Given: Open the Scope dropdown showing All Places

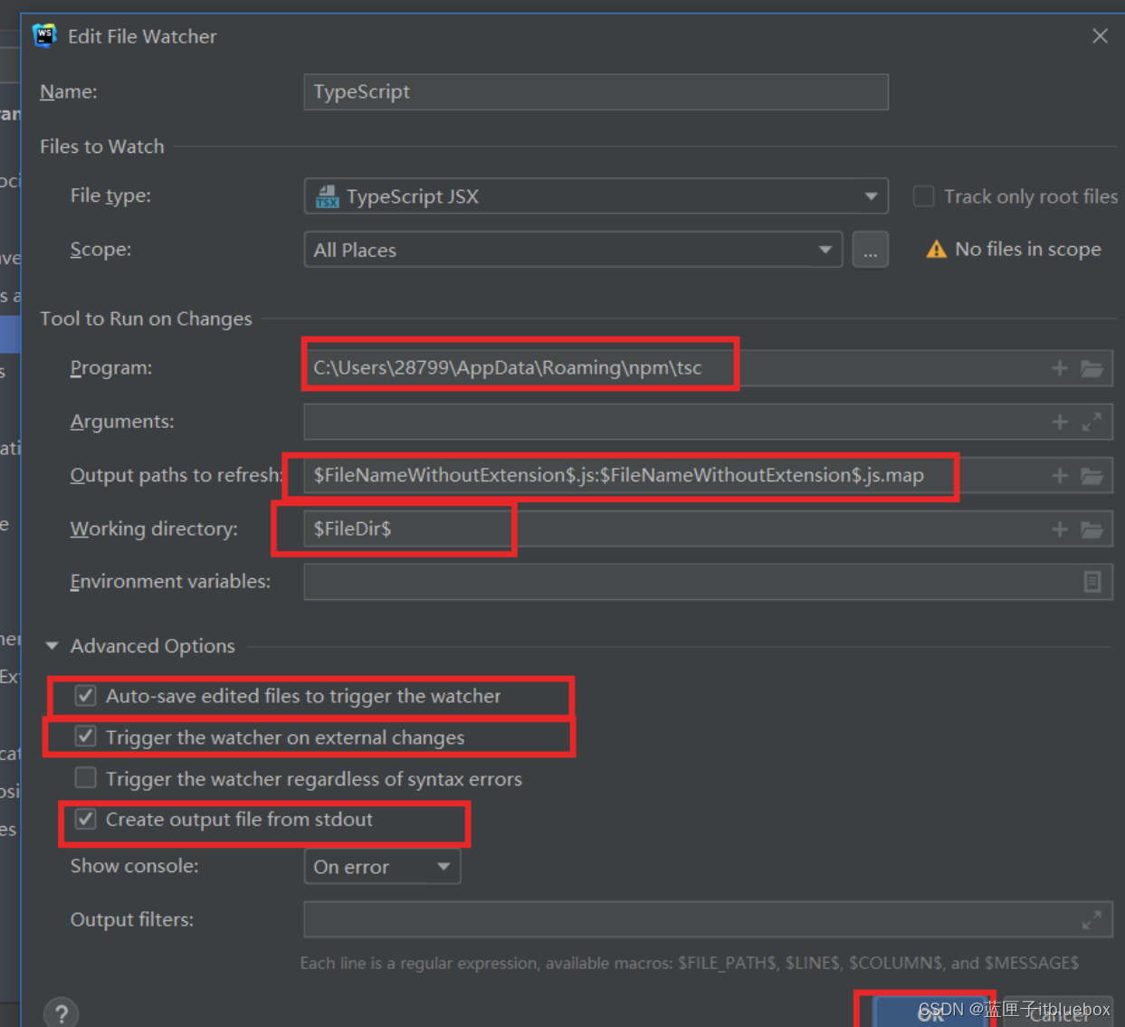Looking at the screenshot, I should 573,250.
